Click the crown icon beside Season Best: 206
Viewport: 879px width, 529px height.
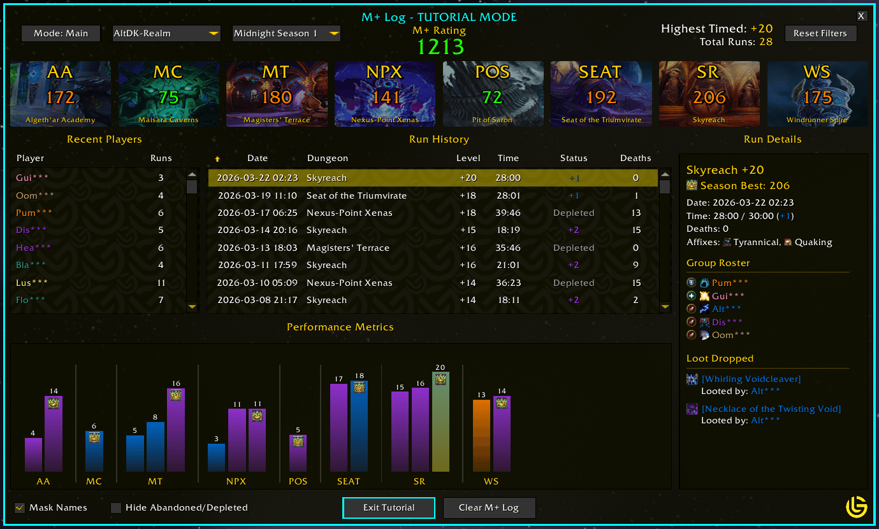(x=692, y=186)
